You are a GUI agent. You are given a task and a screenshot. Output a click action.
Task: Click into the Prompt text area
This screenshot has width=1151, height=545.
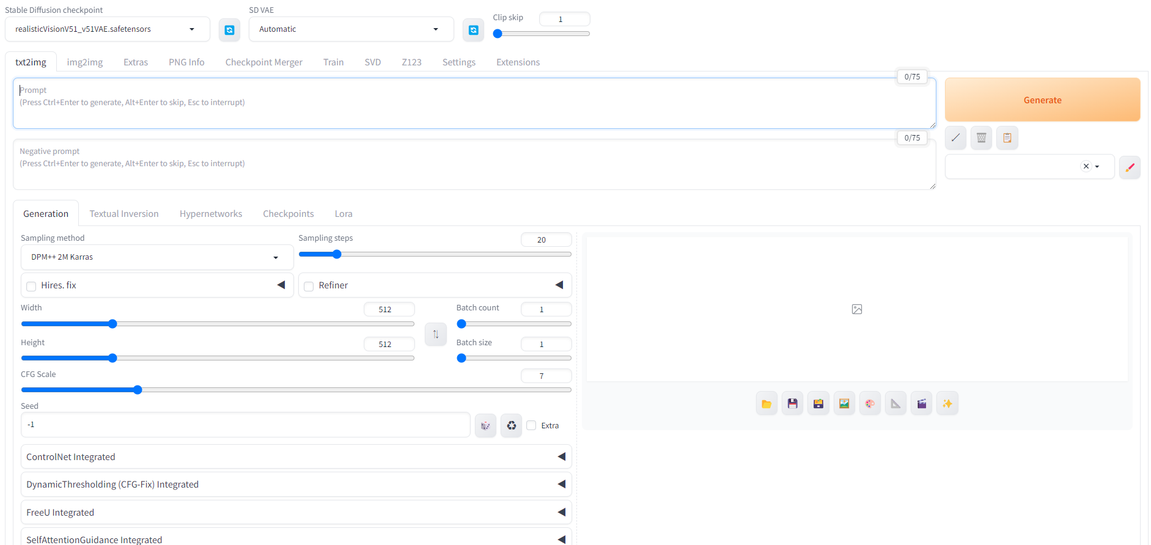click(x=474, y=103)
